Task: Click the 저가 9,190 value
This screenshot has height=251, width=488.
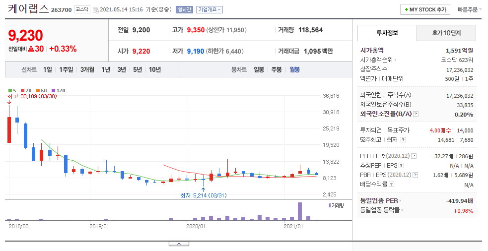Action: 196,51
